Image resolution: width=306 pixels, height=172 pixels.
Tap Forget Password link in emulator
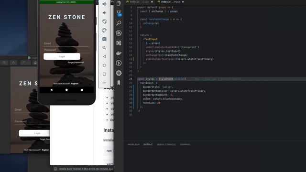(76, 63)
